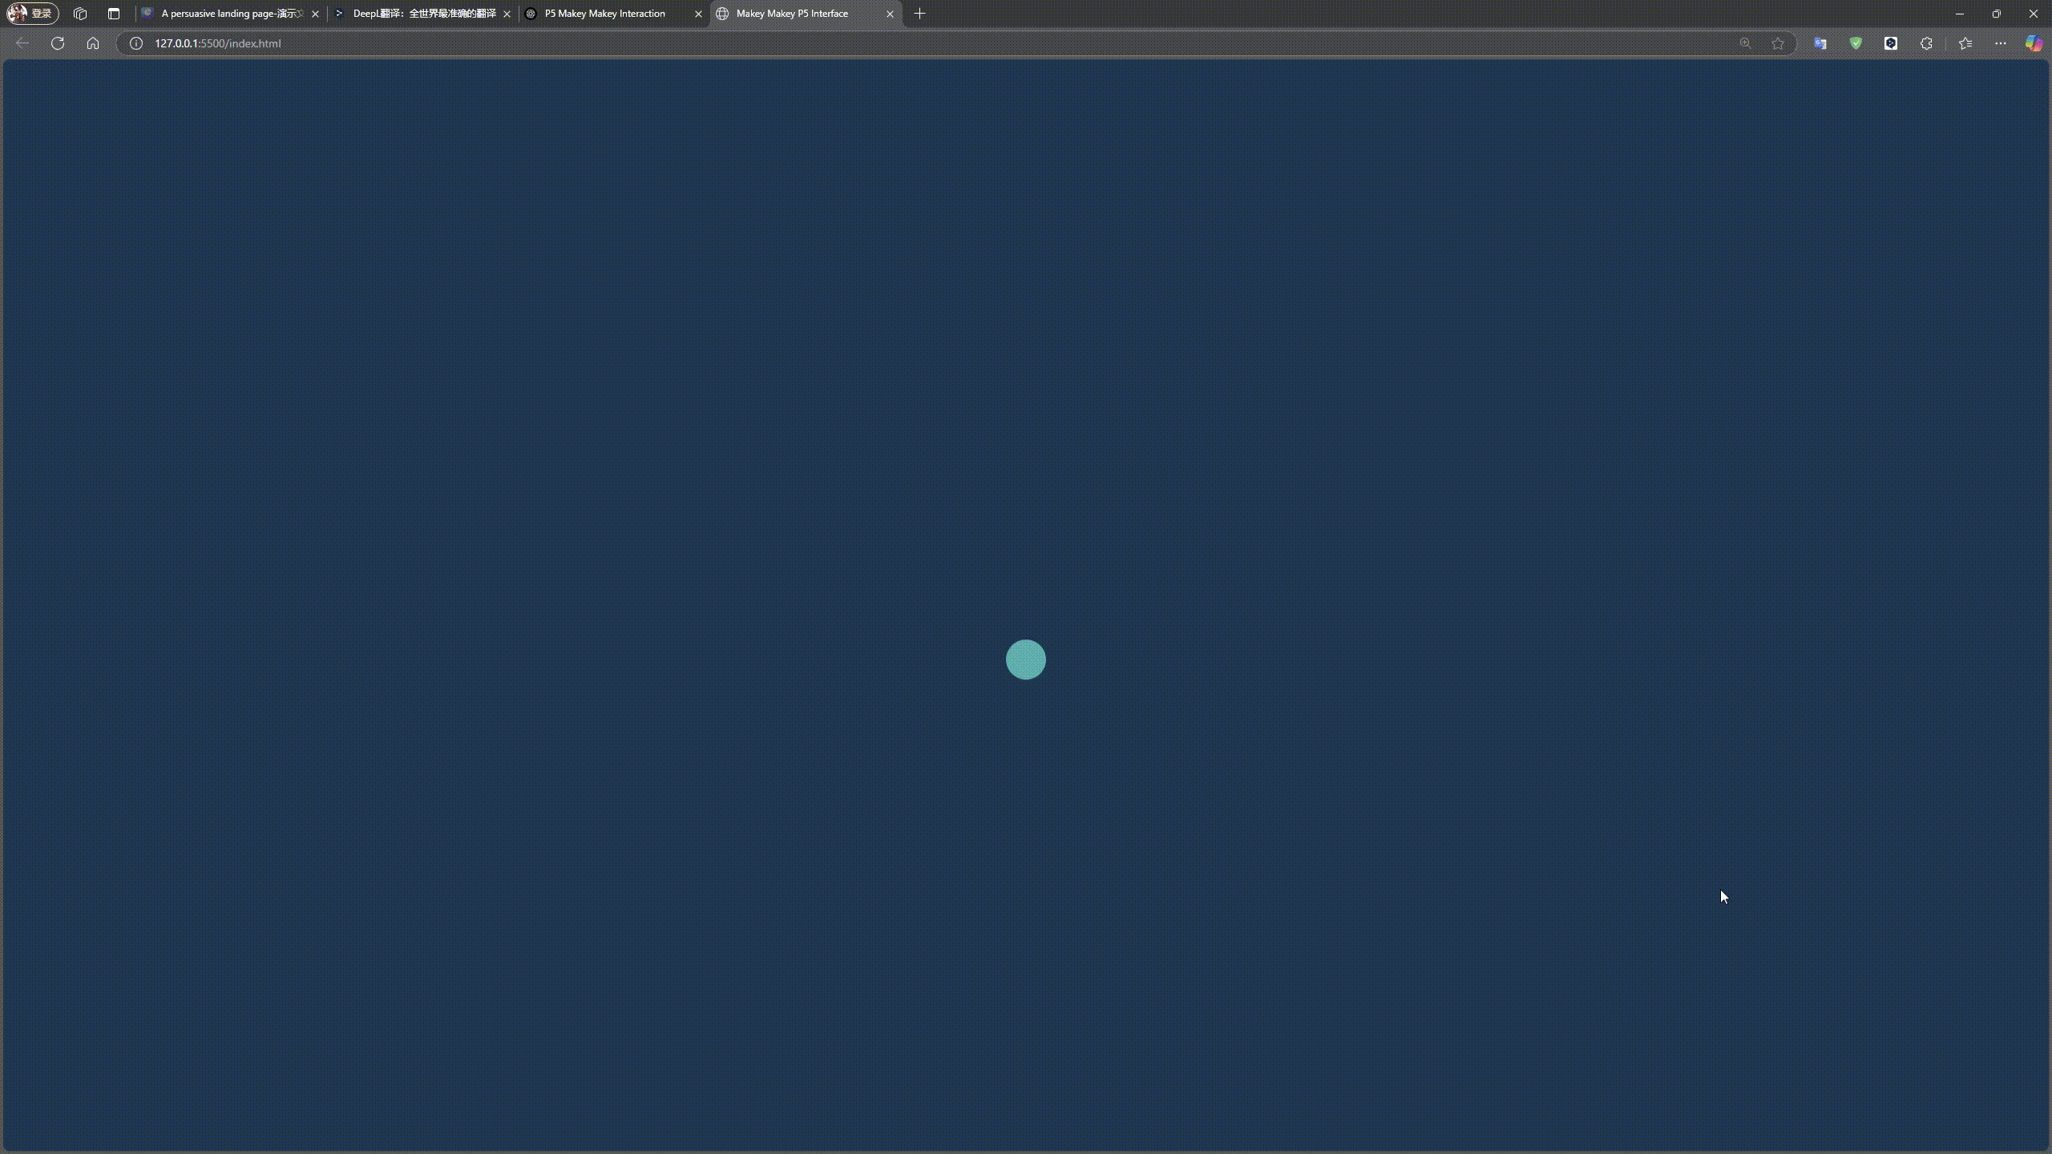The height and width of the screenshot is (1154, 2052).
Task: Open site information for 127.0.0.1
Action: [x=135, y=43]
